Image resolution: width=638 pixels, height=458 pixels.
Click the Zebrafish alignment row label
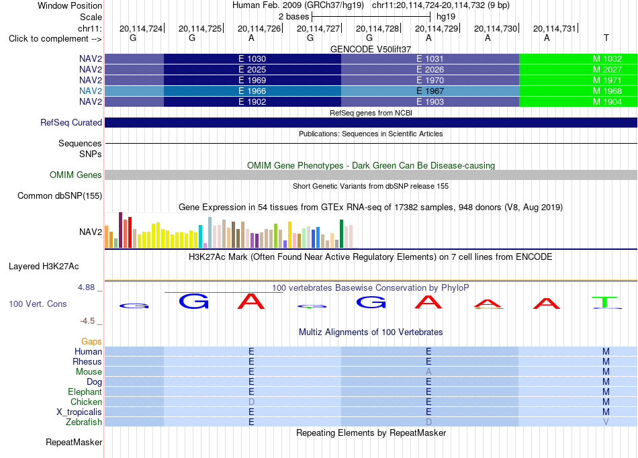tap(83, 422)
